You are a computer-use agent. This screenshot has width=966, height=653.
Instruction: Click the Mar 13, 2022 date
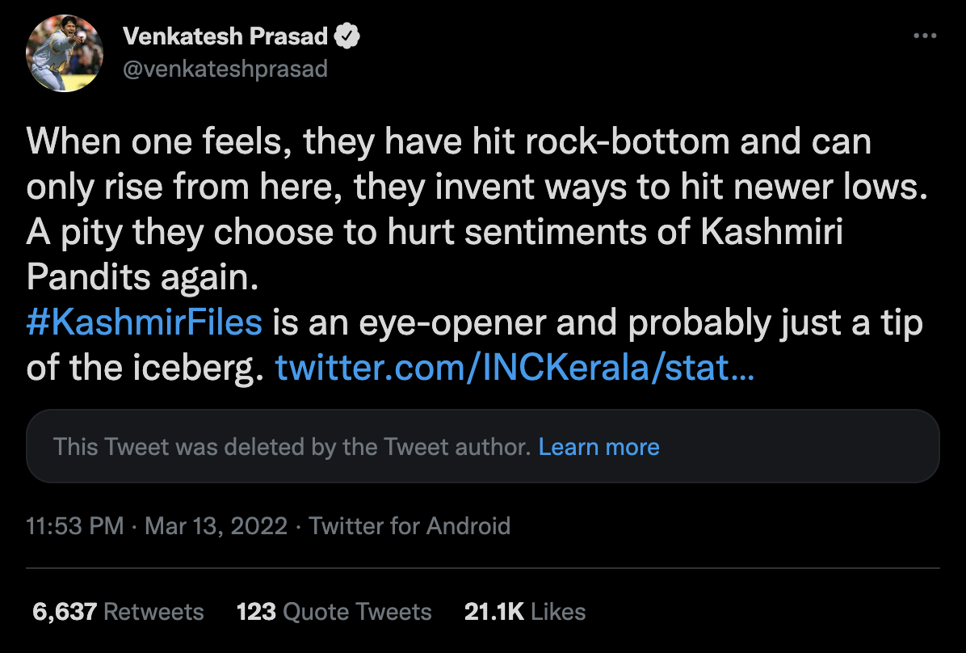pos(216,526)
